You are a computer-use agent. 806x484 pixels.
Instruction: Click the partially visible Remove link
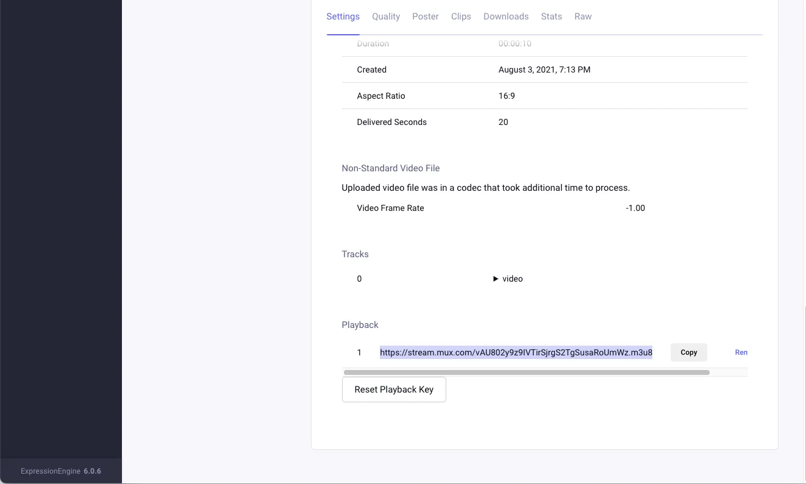741,352
